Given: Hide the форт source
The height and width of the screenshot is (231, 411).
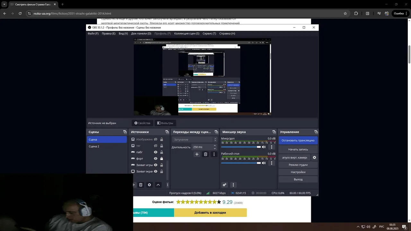Looking at the screenshot, I should [x=155, y=158].
